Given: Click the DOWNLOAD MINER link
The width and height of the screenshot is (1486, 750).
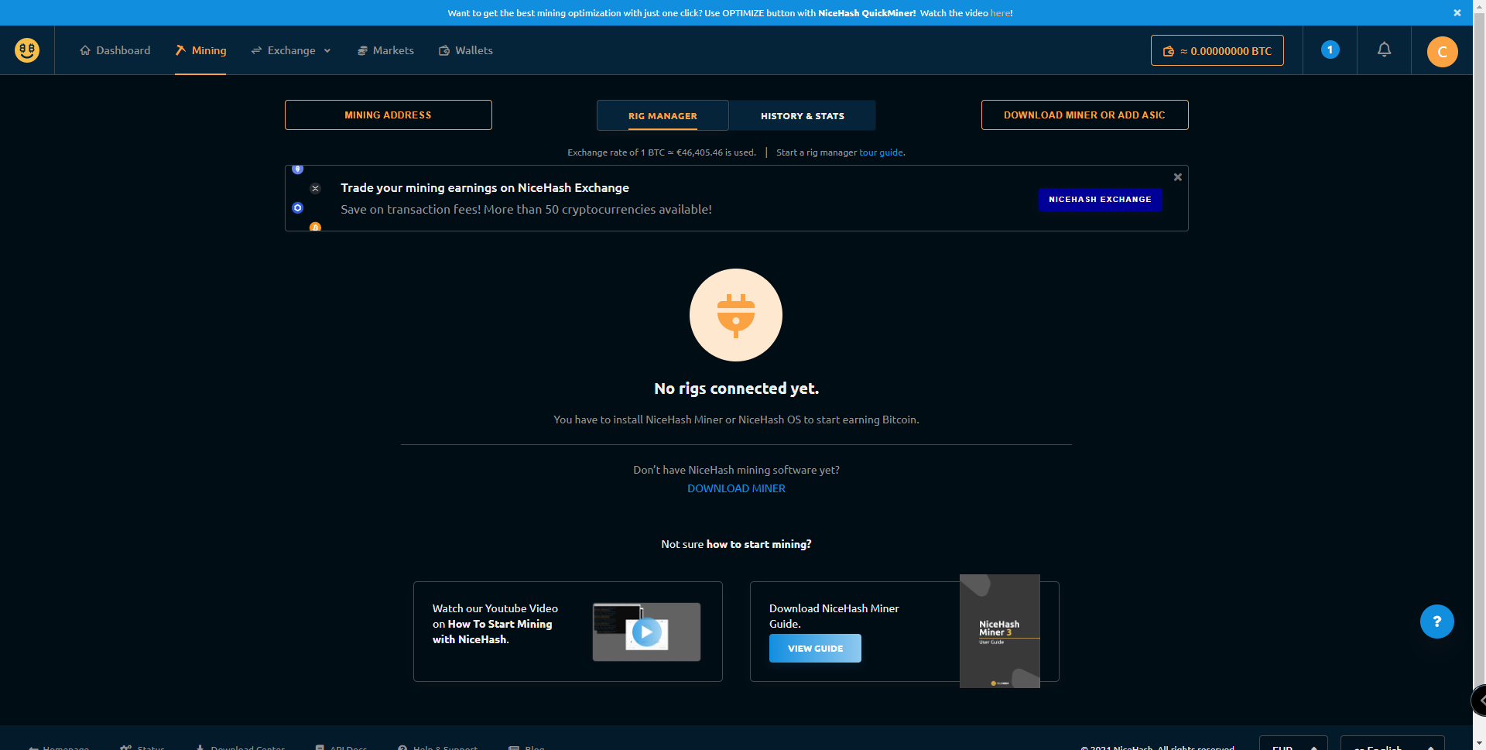Looking at the screenshot, I should pos(735,488).
